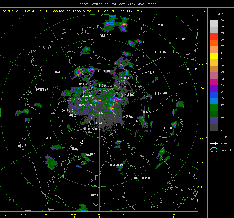Click the LINGASUR city label

pyautogui.click(x=148, y=73)
